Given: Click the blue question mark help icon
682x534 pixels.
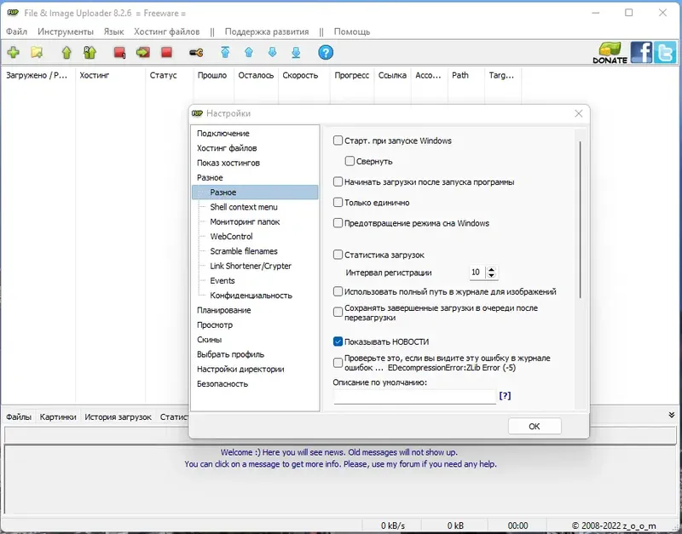Looking at the screenshot, I should tap(326, 53).
